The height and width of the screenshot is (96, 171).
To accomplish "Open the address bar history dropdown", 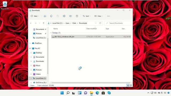I will [x=96, y=23].
